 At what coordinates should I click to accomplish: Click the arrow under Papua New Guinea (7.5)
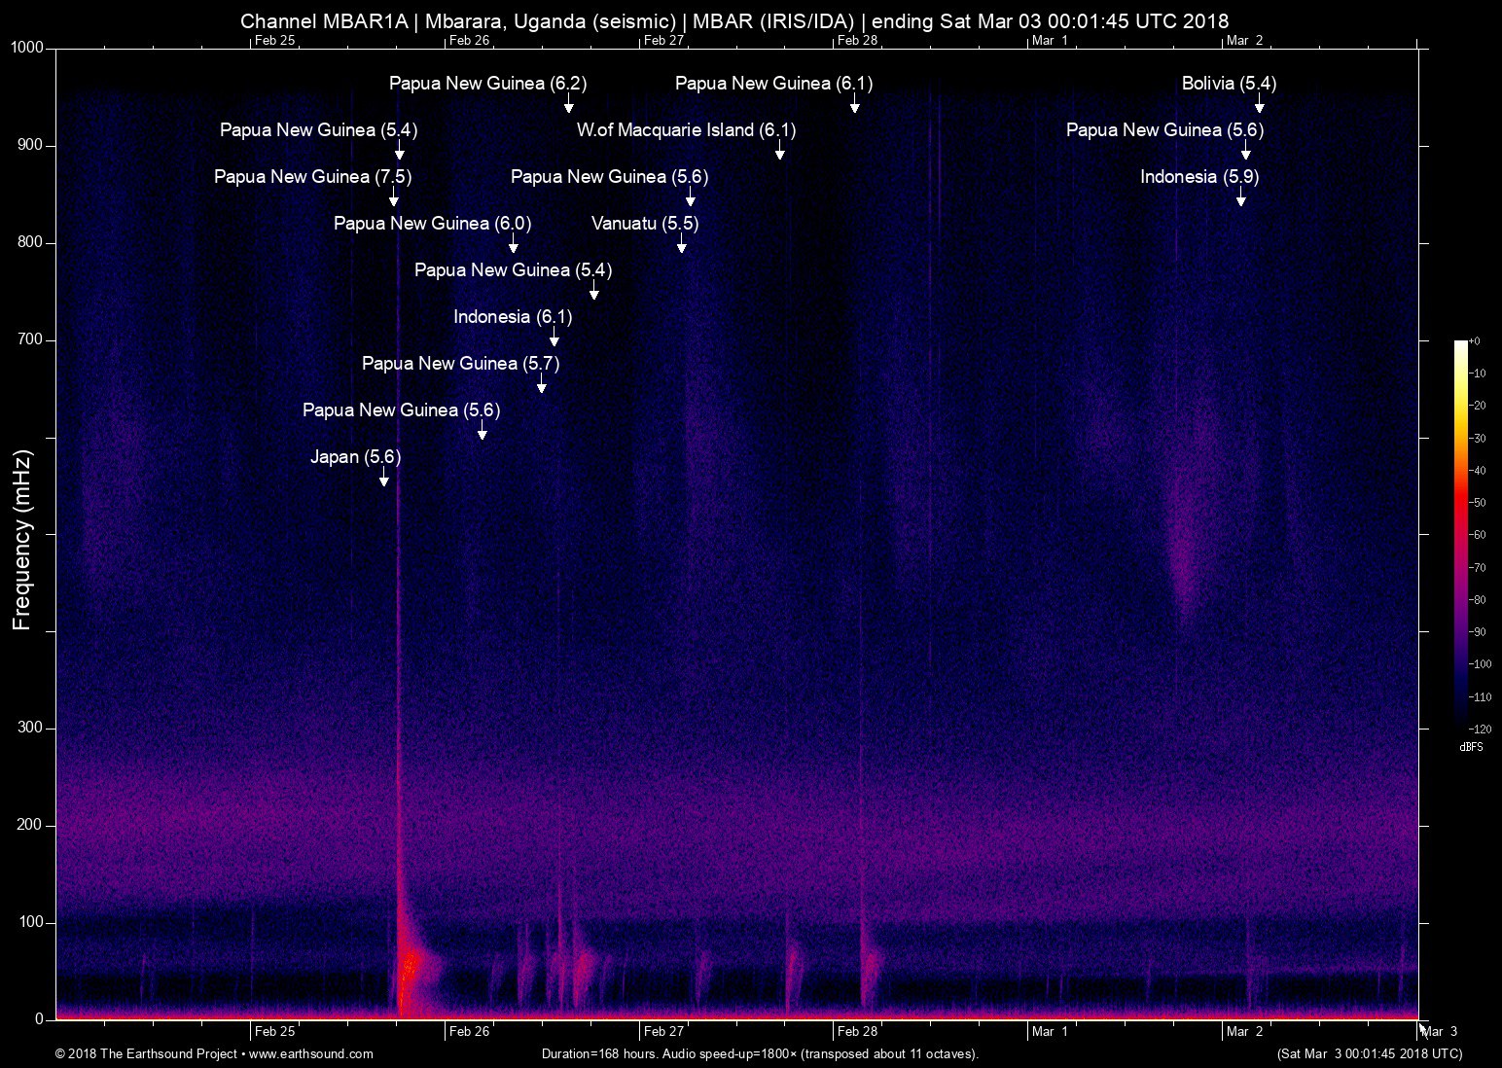[x=393, y=197]
